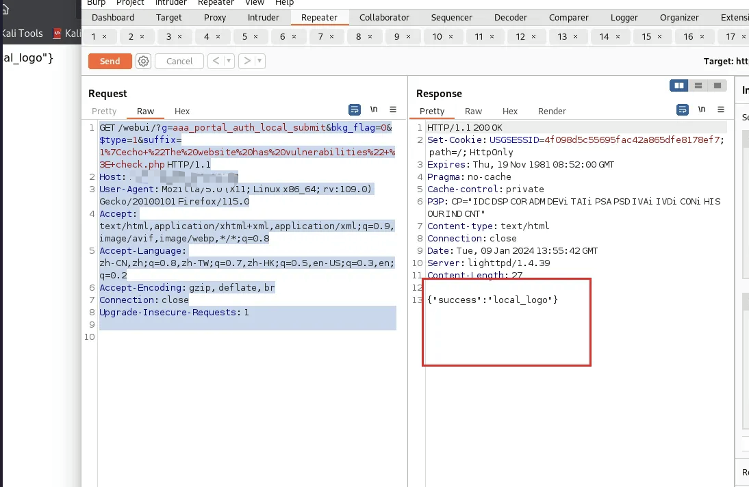Open the Logger tab
This screenshot has width=749, height=487.
[624, 17]
